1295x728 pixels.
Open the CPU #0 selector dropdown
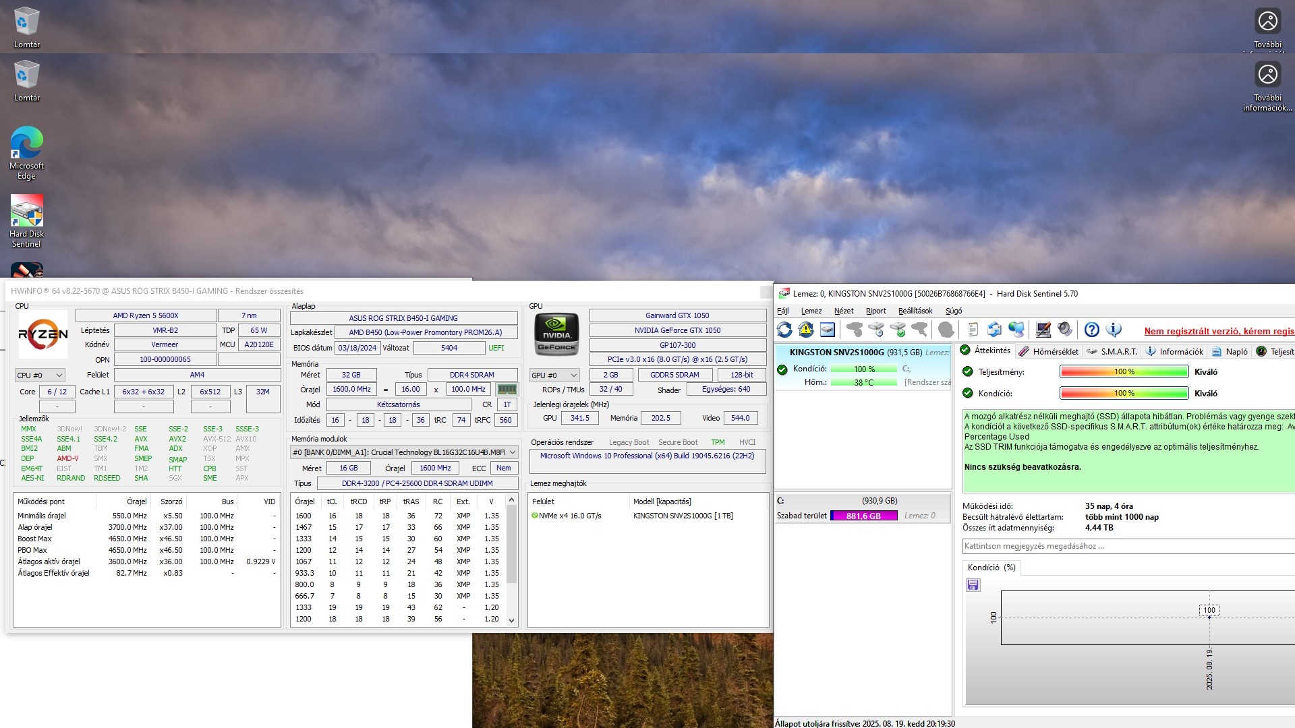coord(40,375)
